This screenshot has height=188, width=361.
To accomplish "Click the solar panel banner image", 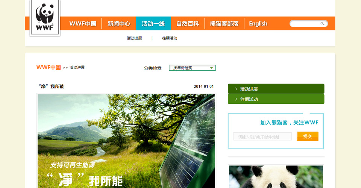I will pyautogui.click(x=126, y=141).
